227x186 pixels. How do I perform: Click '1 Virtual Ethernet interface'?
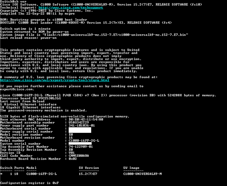coord(28,104)
